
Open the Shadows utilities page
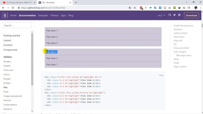pyautogui.click(x=8, y=109)
